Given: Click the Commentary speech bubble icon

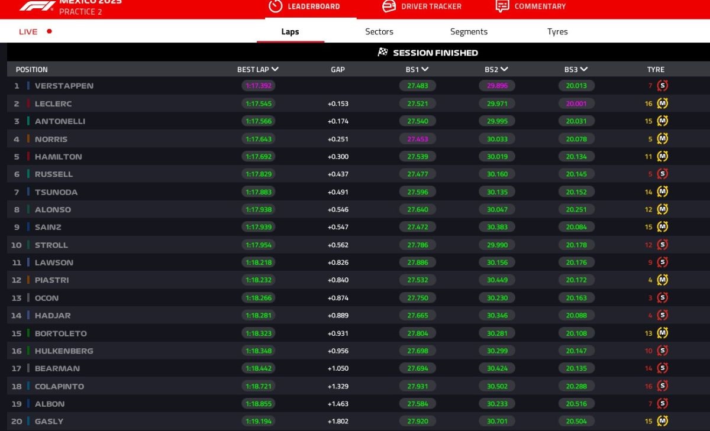Looking at the screenshot, I should coord(502,6).
